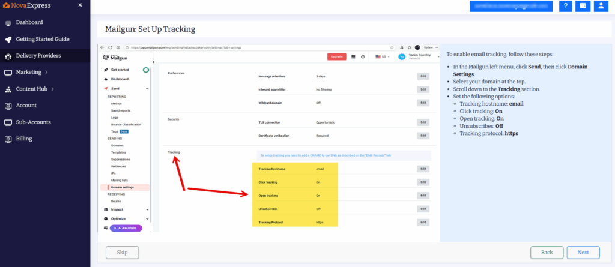Proceed with the Next button

[x=583, y=253]
